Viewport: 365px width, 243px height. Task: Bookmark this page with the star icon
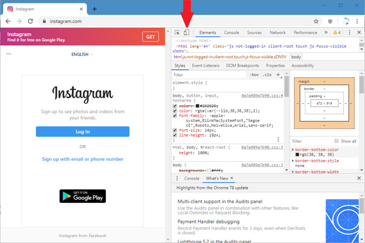(x=316, y=21)
